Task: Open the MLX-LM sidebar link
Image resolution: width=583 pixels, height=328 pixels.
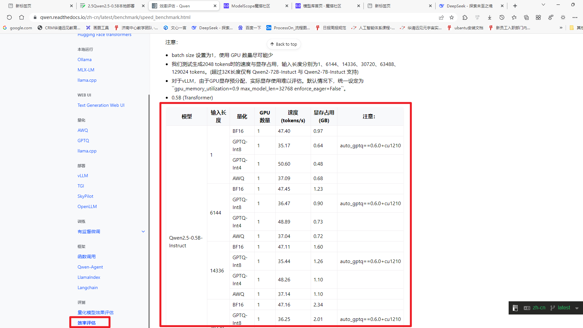Action: 86,70
